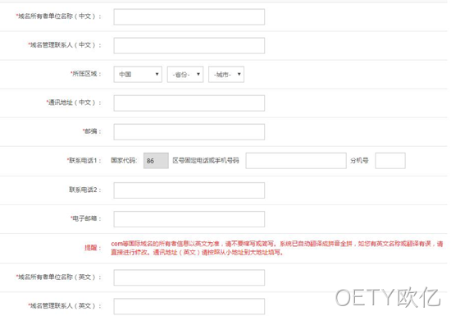Click the 电子邮箱 email input field

coord(189,219)
